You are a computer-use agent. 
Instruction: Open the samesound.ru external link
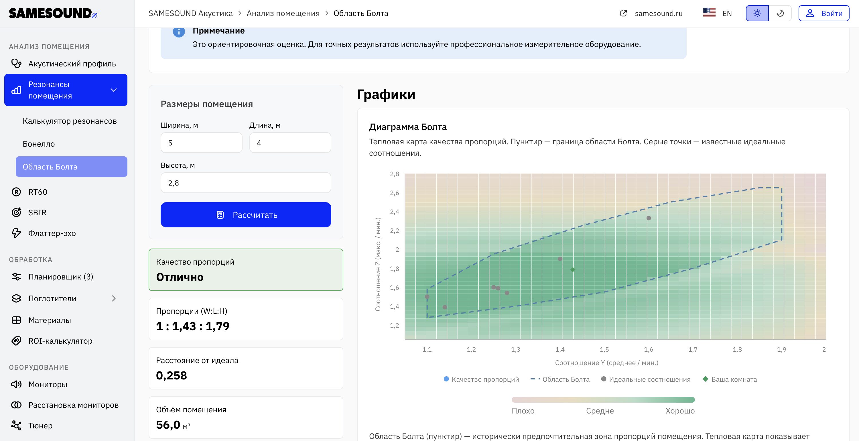coord(652,13)
